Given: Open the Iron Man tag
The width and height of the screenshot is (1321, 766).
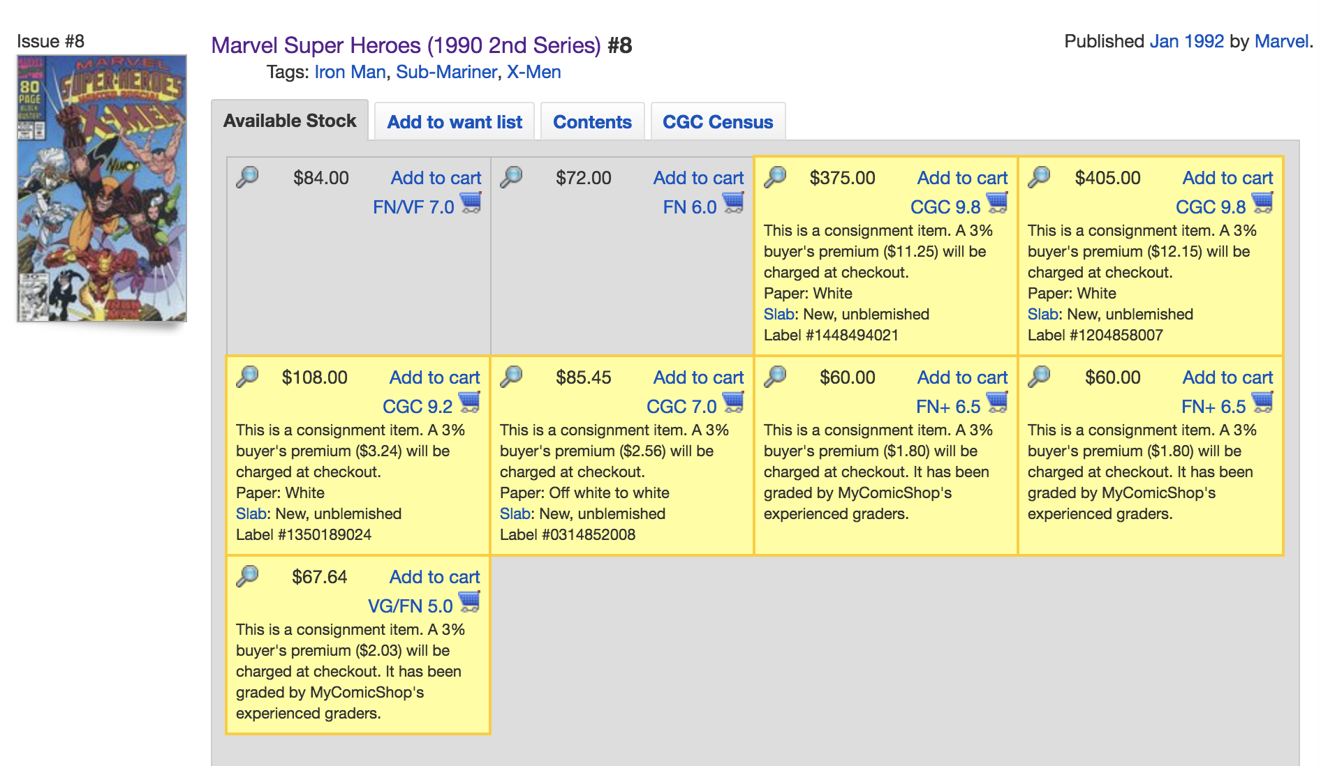Looking at the screenshot, I should (350, 72).
